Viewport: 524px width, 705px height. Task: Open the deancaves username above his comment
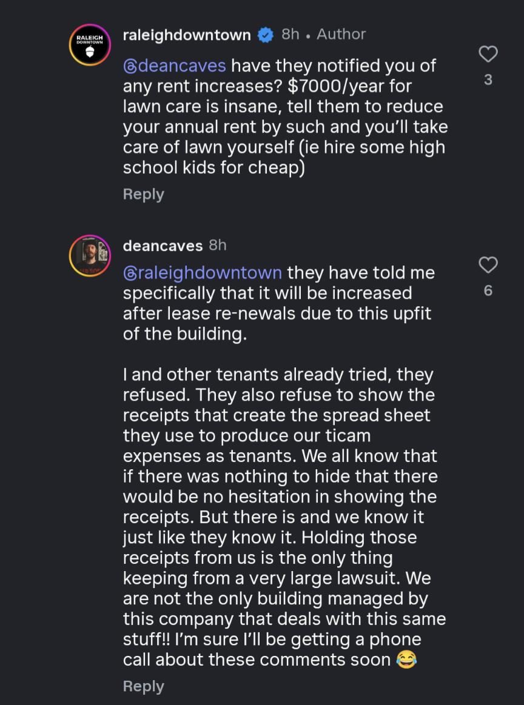[163, 246]
